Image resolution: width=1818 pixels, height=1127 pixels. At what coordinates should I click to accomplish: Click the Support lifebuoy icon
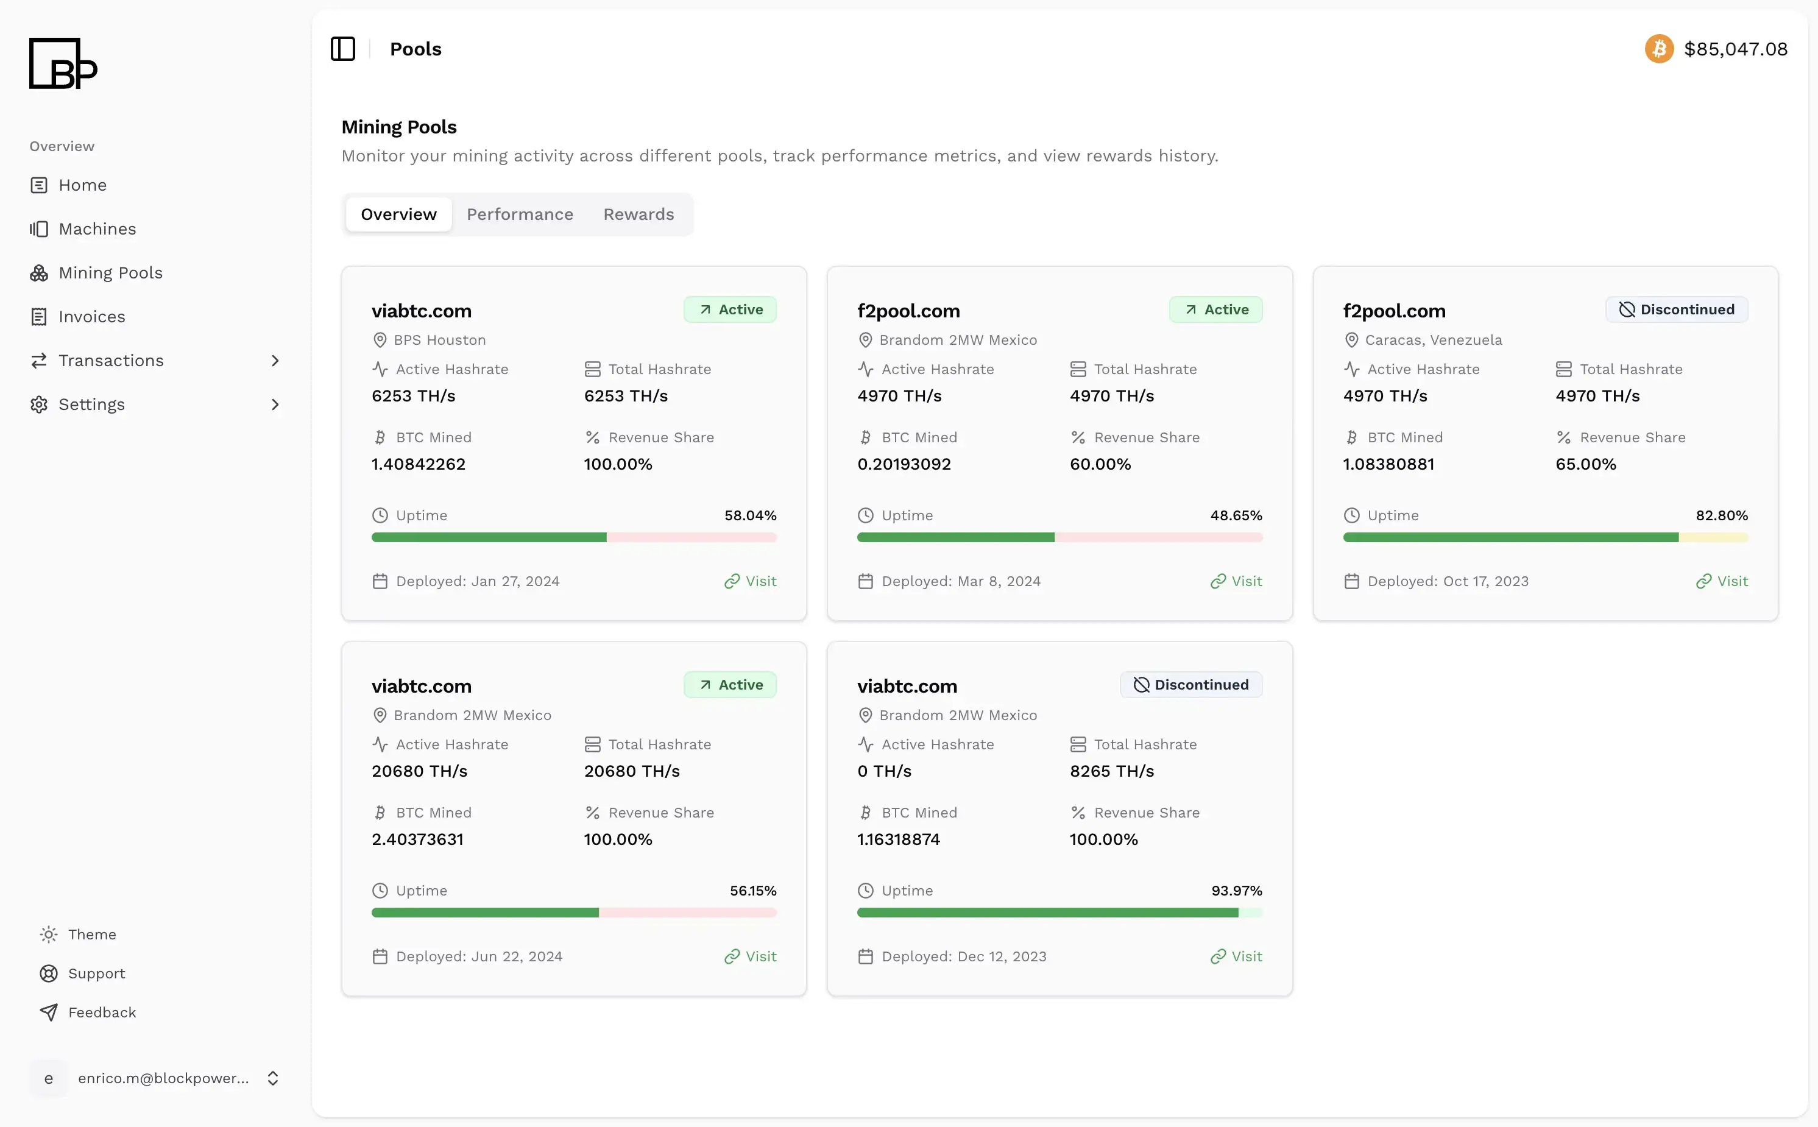pyautogui.click(x=49, y=973)
